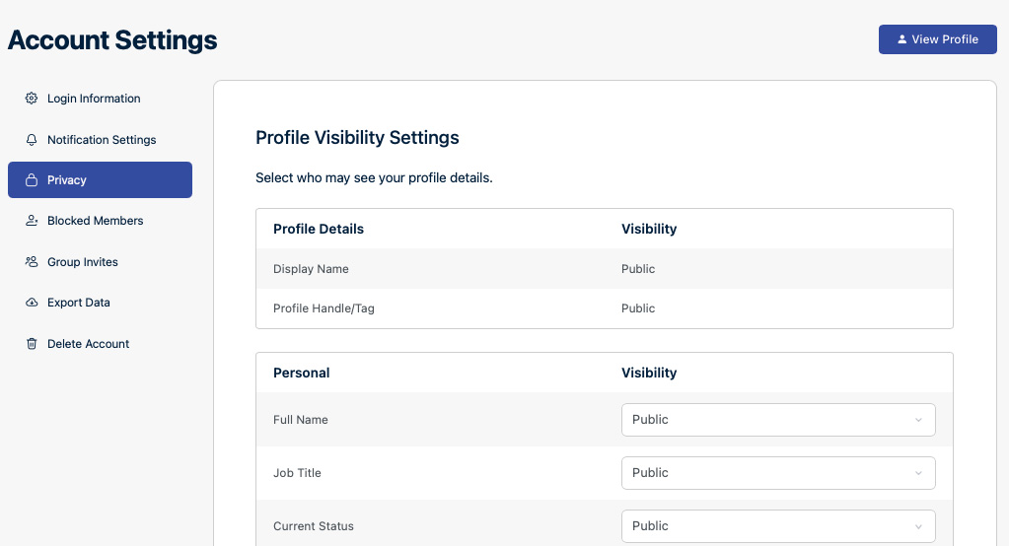
Task: Go to Notification Settings
Action: click(x=100, y=140)
